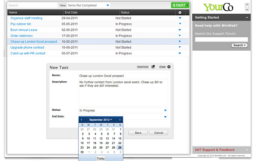Select September 12 in the calendar
Viewport: 257px width, 161px height.
click(x=101, y=138)
